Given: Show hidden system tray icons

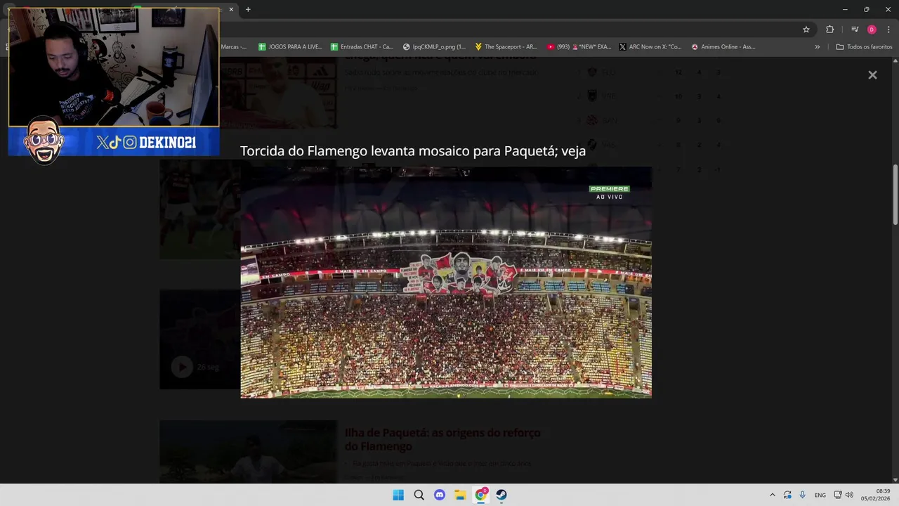Looking at the screenshot, I should 772,495.
